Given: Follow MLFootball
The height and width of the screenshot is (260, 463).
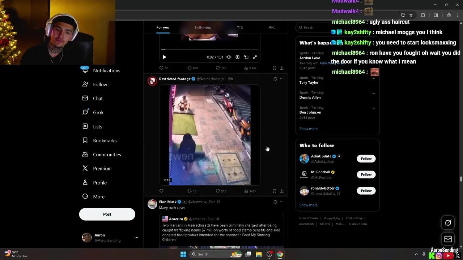Looking at the screenshot, I should (366, 175).
